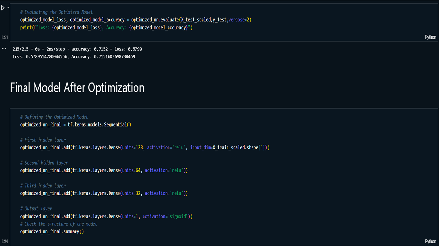Viewport: 439px width, 246px height.
Task: Click the Dense units=64 layer line
Action: coord(104,170)
